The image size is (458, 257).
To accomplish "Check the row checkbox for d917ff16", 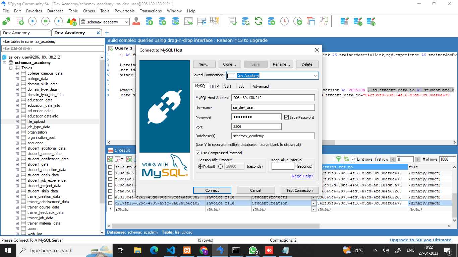I will [x=110, y=203].
